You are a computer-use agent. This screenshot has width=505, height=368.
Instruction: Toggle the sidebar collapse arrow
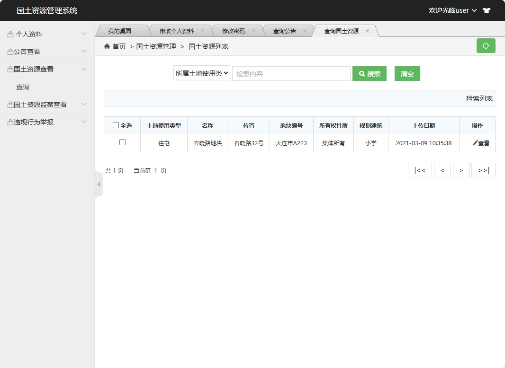click(x=99, y=184)
